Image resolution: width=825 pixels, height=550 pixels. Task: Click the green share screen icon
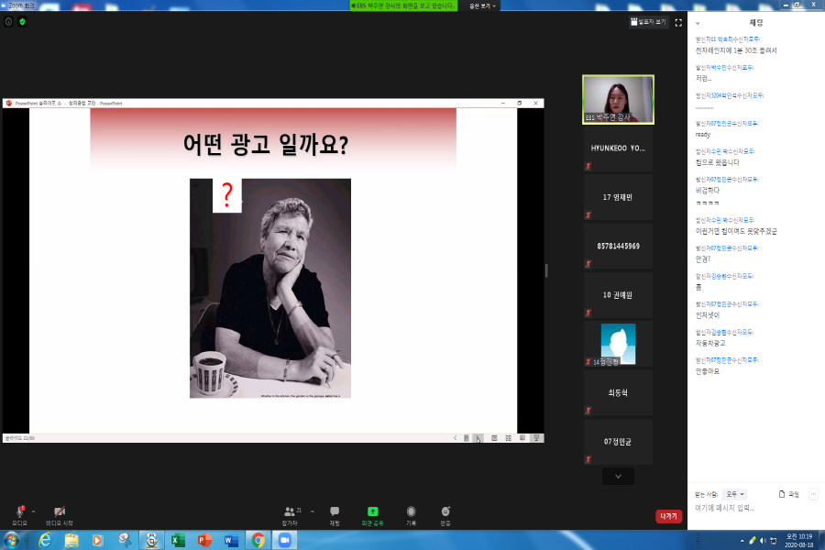pyautogui.click(x=372, y=511)
